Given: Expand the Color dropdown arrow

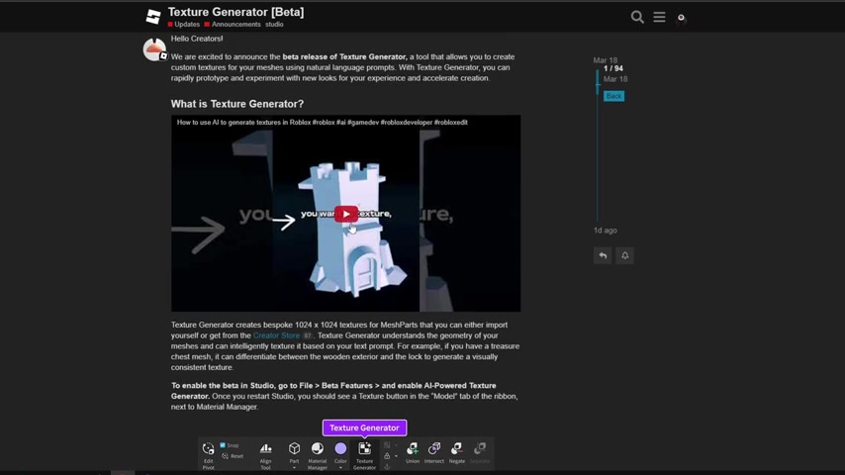Looking at the screenshot, I should [340, 467].
